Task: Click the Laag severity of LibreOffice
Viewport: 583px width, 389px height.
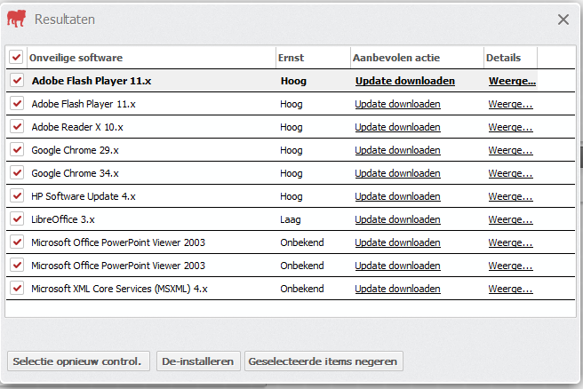Action: 291,219
